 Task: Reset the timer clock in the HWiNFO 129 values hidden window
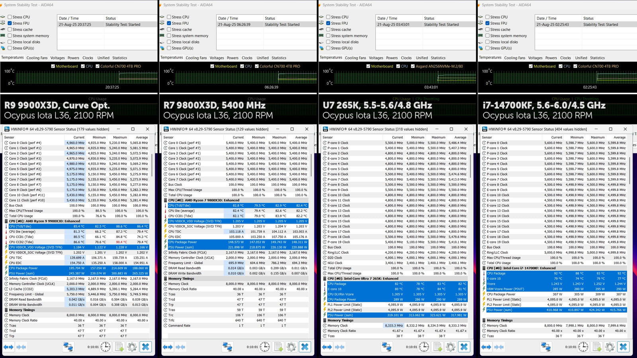[x=265, y=347]
